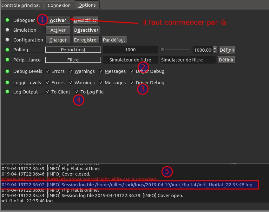This screenshot has height=212, width=269.
Task: Click the editable Simulateur de filtre field
Action: click(188, 60)
